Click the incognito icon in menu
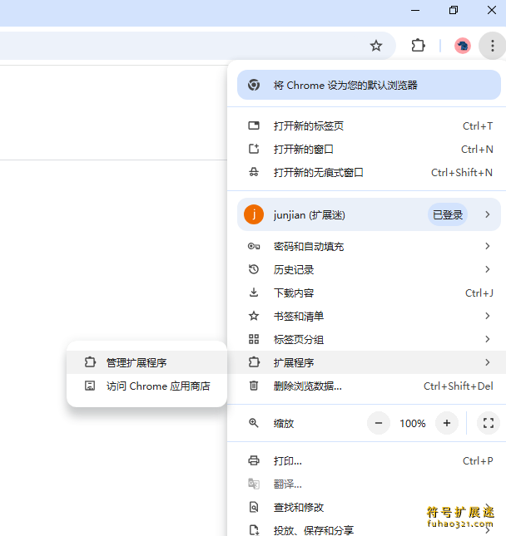Viewport: 506px width, 536px height. coord(254,172)
